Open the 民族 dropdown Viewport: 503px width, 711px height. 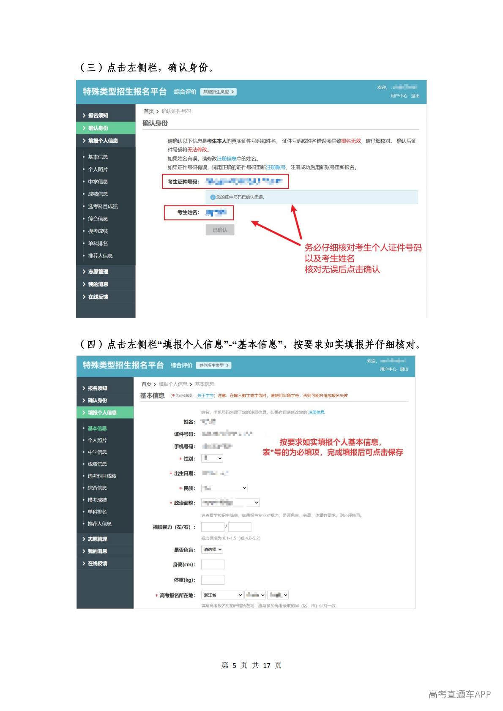click(224, 488)
